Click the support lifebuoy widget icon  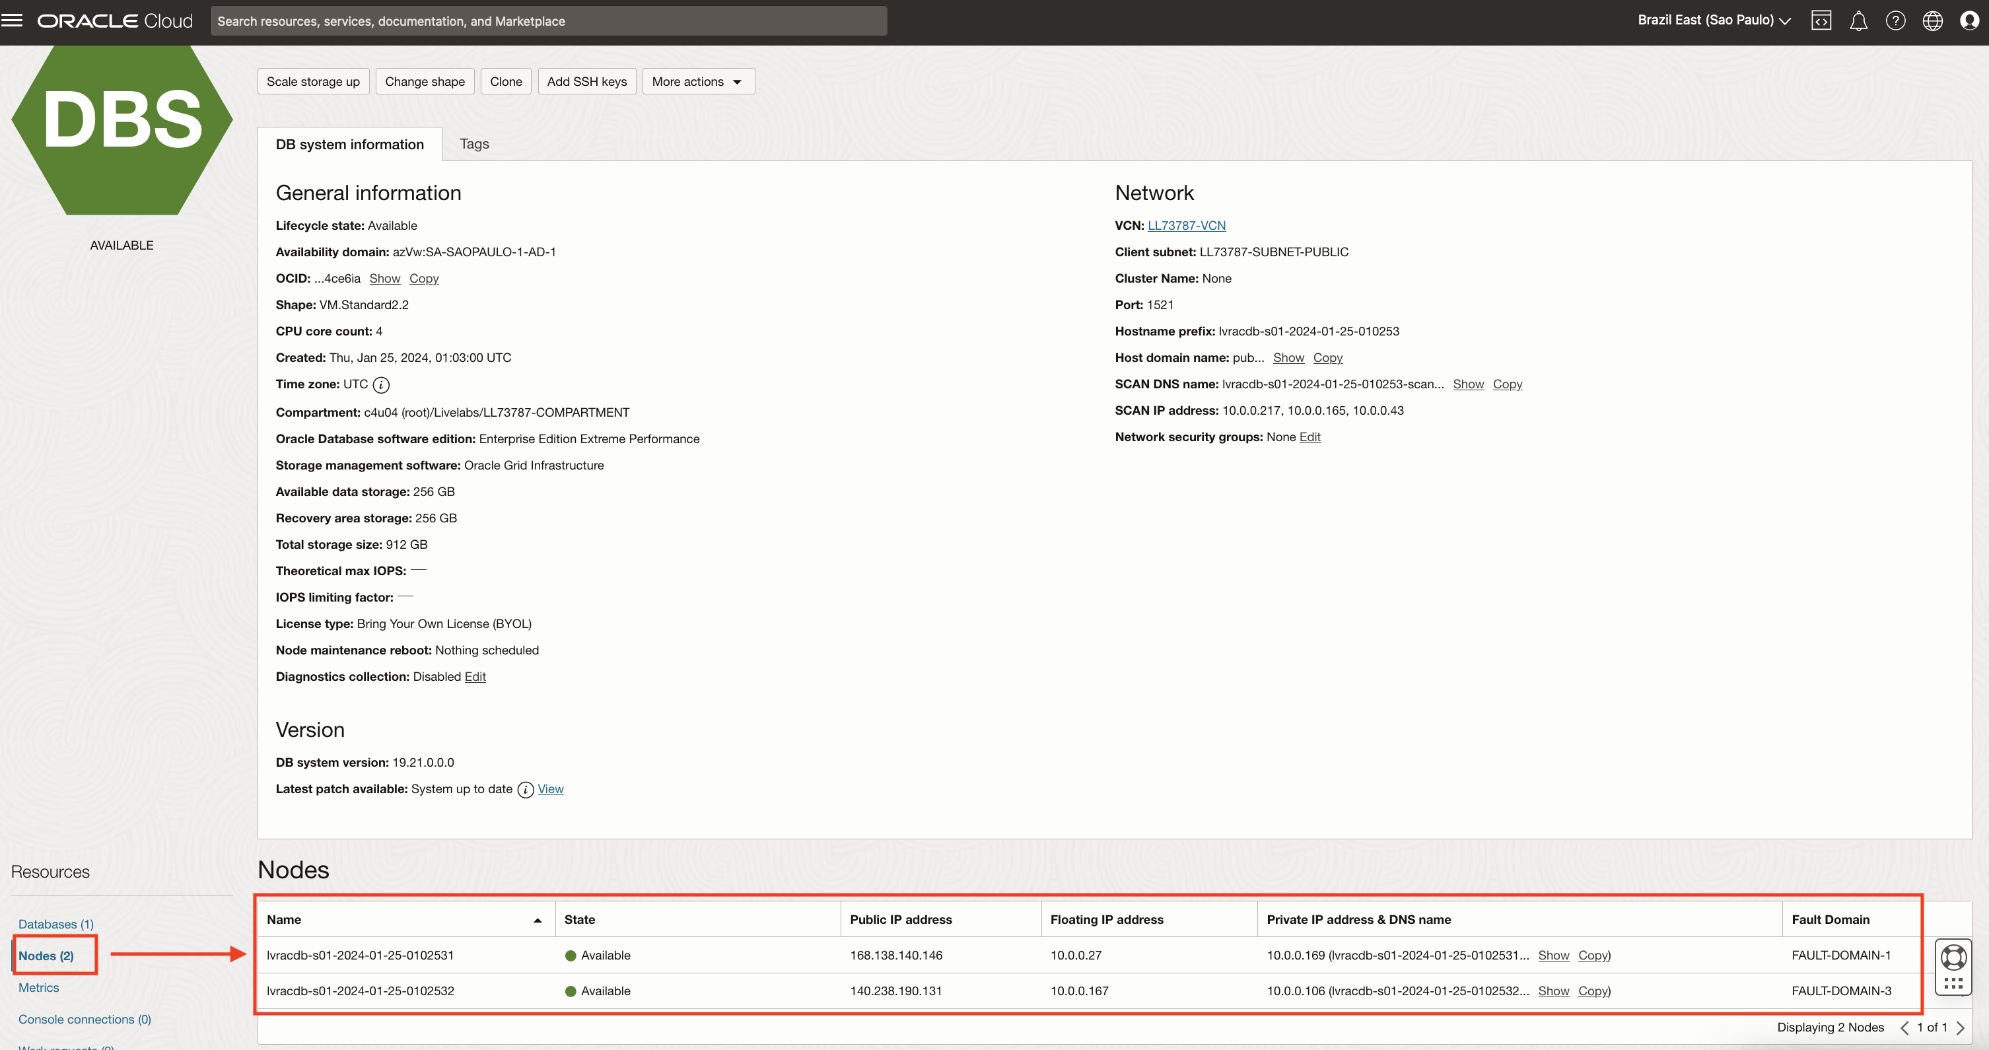click(1953, 957)
